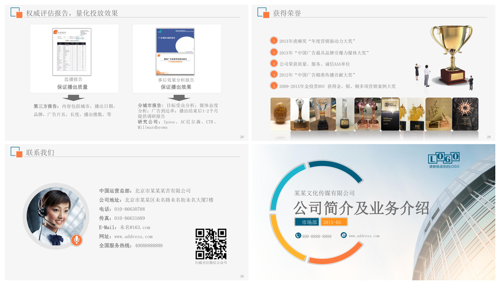Click the phone icon beside 400-0888-8888
The image size is (500, 285).
(x=298, y=235)
